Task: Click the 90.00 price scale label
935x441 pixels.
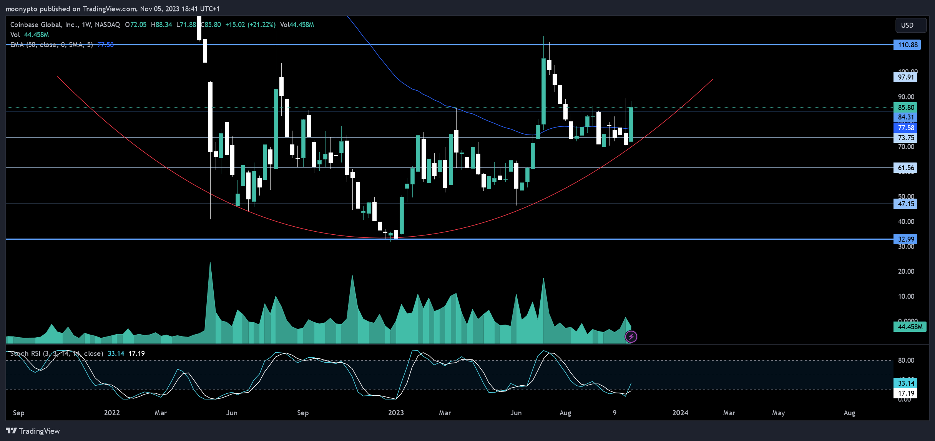Action: click(x=906, y=97)
